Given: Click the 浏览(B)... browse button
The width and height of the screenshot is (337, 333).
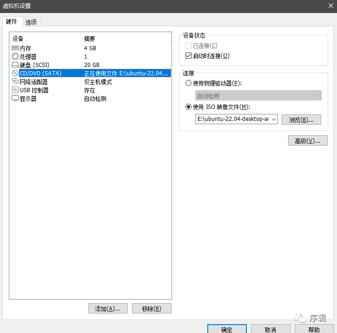Looking at the screenshot, I should coord(301,120).
